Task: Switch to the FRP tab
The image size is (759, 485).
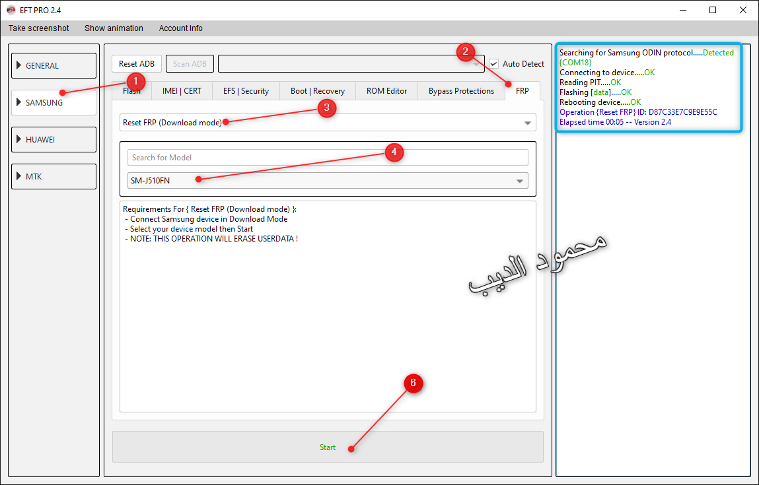Action: click(x=523, y=91)
